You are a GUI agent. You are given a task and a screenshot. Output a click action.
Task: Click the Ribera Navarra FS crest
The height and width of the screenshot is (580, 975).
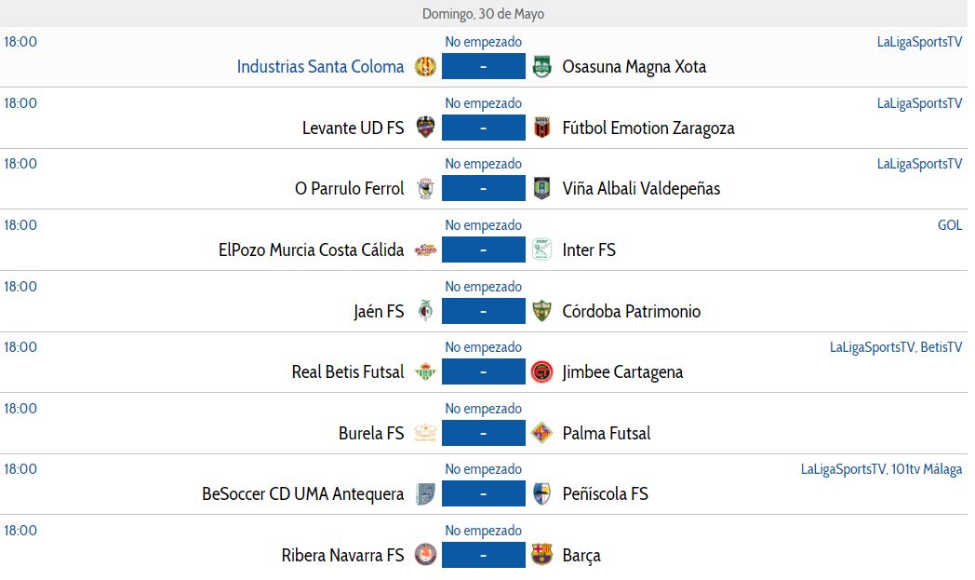point(425,555)
